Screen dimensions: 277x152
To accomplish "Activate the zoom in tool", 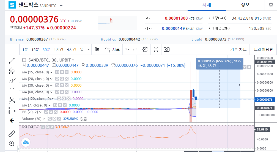I will 12,143.
